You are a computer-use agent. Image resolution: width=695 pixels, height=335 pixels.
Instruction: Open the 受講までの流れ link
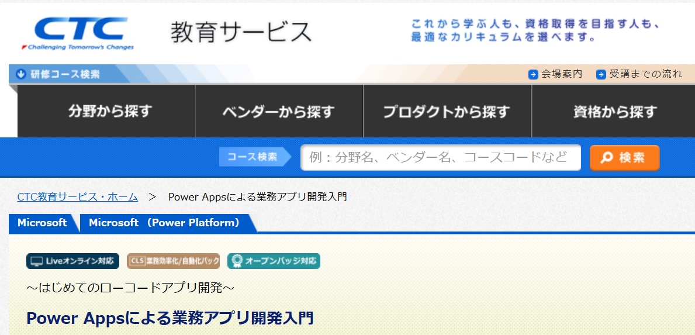click(646, 74)
